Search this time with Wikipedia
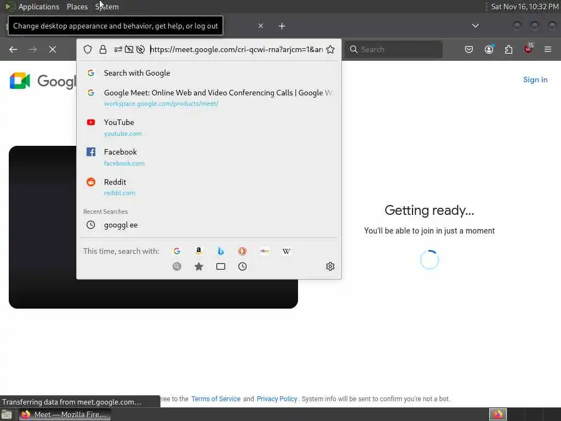 tap(286, 251)
